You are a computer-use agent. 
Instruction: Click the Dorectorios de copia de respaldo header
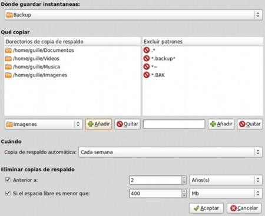click(x=72, y=42)
